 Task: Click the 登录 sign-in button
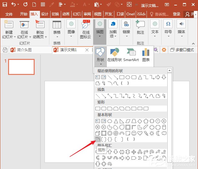177,14
